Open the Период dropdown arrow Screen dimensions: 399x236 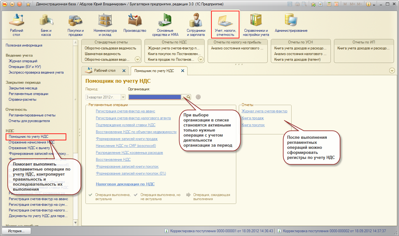tap(123, 97)
